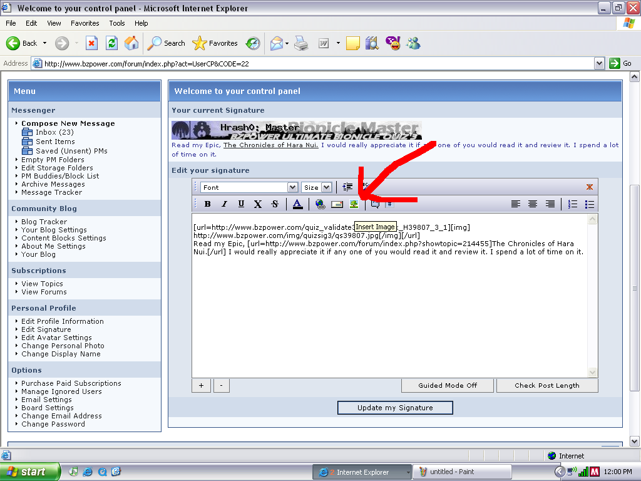Open the Favorites menu
The image size is (641, 481).
point(85,23)
